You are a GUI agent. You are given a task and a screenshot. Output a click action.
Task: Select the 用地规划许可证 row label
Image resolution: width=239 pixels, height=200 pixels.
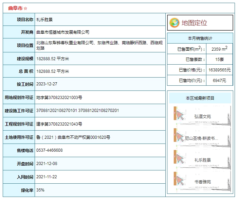coord(19,97)
